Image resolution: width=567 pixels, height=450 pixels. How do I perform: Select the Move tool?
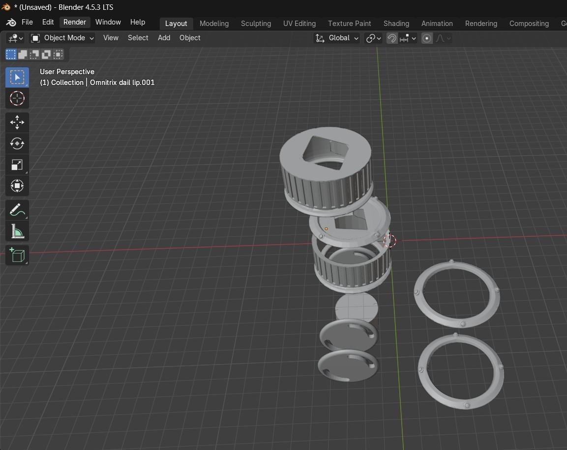click(17, 122)
